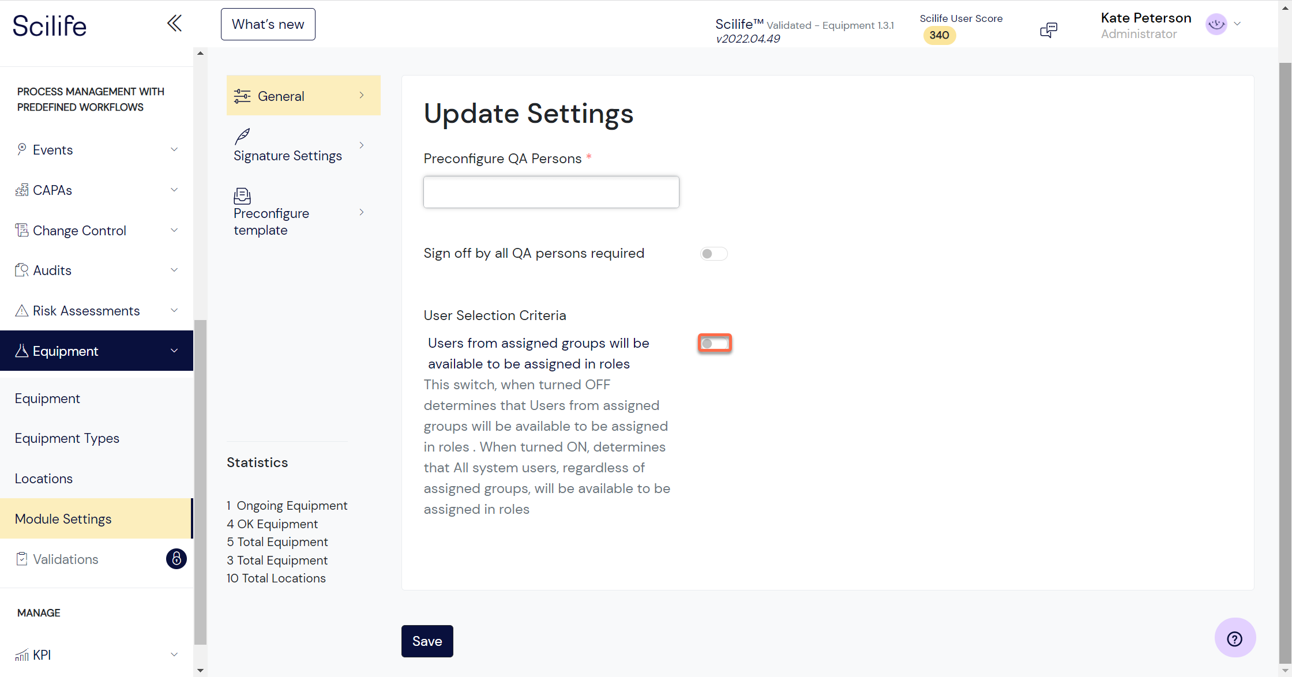Image resolution: width=1292 pixels, height=677 pixels.
Task: Toggle Sign off by all QA persons
Action: (714, 254)
